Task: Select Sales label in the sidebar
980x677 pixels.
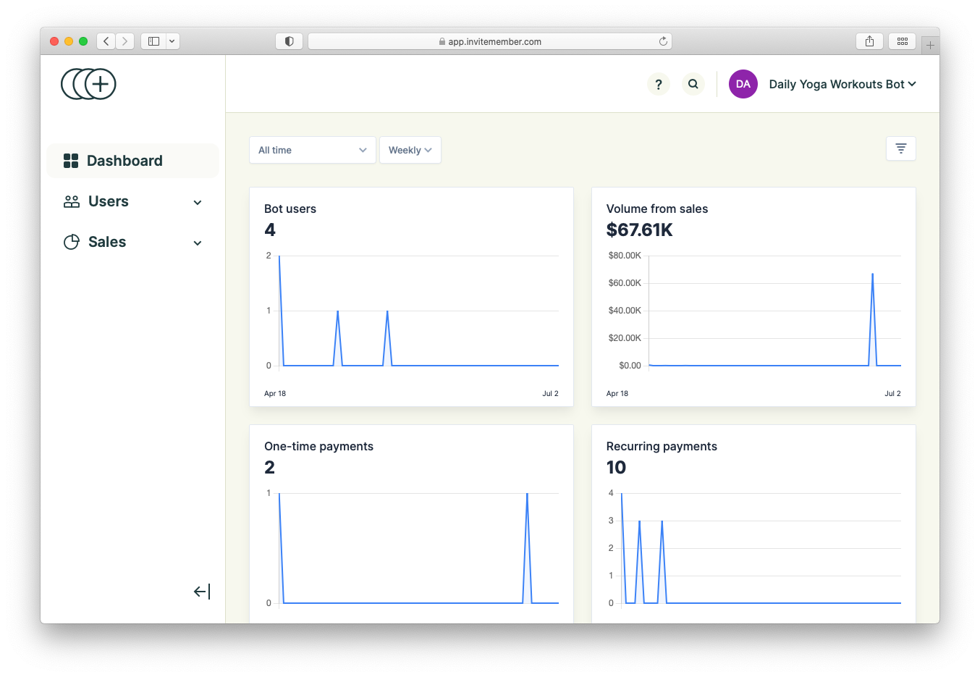Action: pos(107,242)
